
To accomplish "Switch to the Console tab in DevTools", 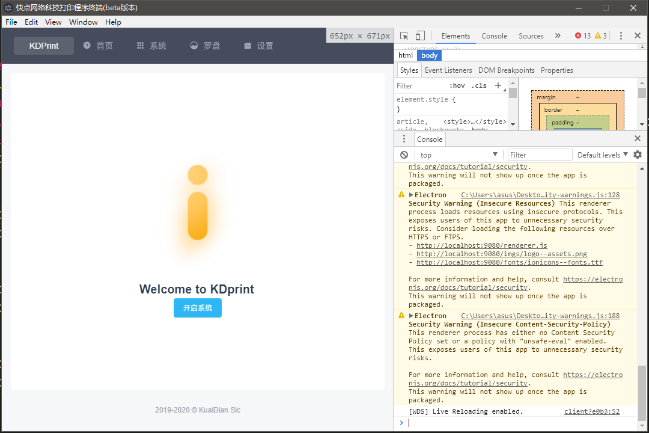I will click(x=494, y=36).
